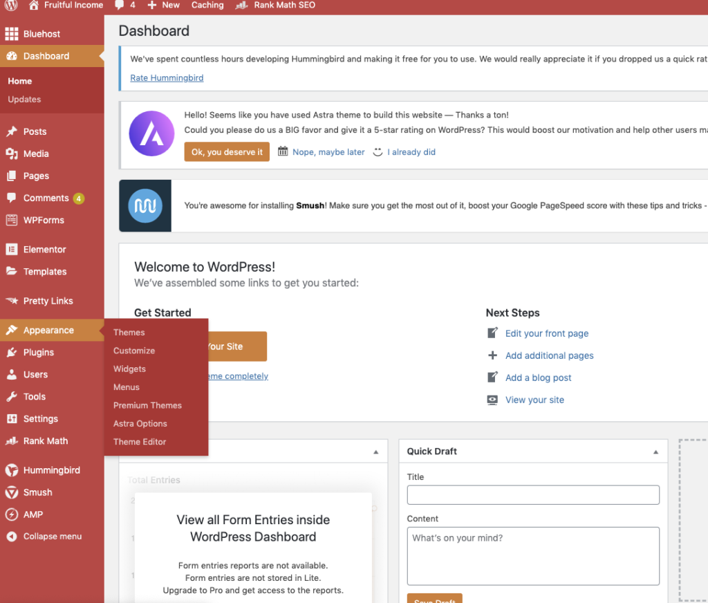Click the Pretty Links star icon
The image size is (708, 603).
(12, 301)
